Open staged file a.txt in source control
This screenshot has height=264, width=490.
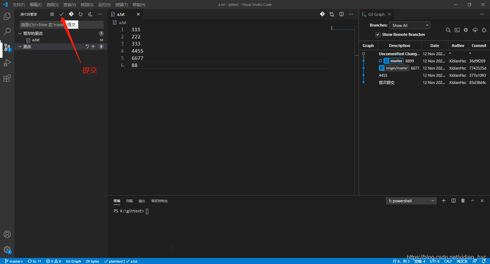tap(61, 40)
